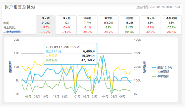Click the green 参考趋势 legend line swatch
Viewport: 185px width, 107px height.
[x=154, y=76]
